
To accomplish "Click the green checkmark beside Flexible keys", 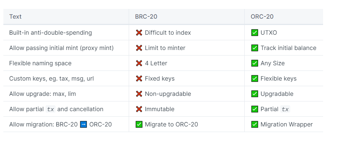I will [x=254, y=79].
